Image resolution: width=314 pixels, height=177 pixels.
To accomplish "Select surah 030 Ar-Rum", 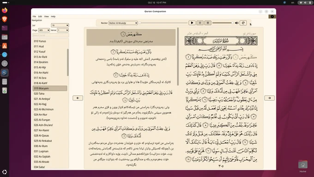I will click(50, 146).
